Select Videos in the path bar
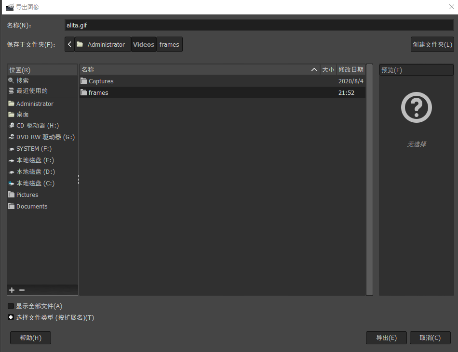 (143, 44)
